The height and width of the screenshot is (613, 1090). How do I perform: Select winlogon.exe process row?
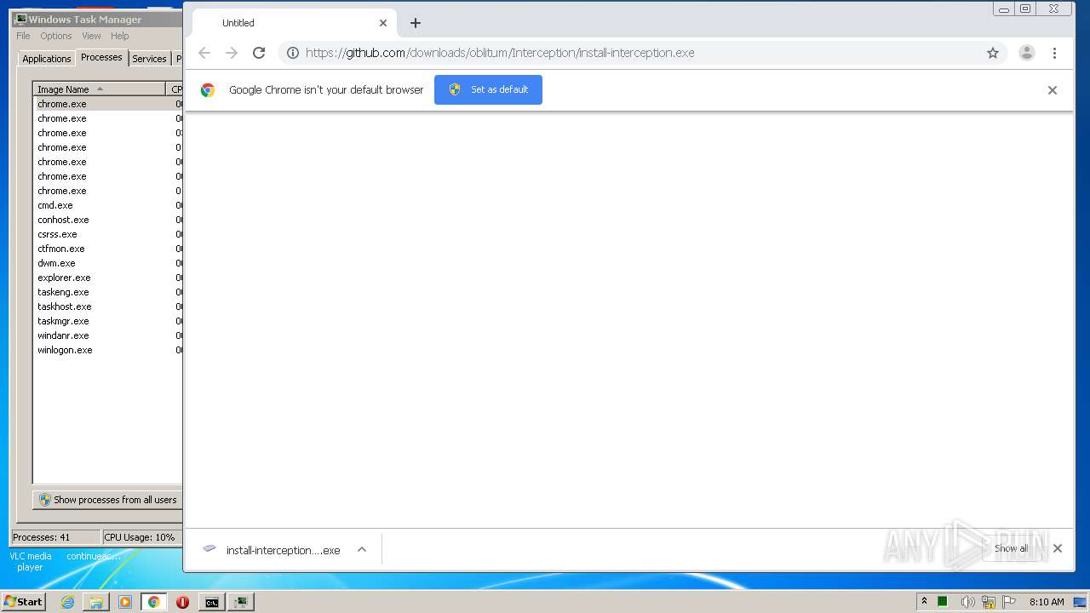[x=107, y=350]
